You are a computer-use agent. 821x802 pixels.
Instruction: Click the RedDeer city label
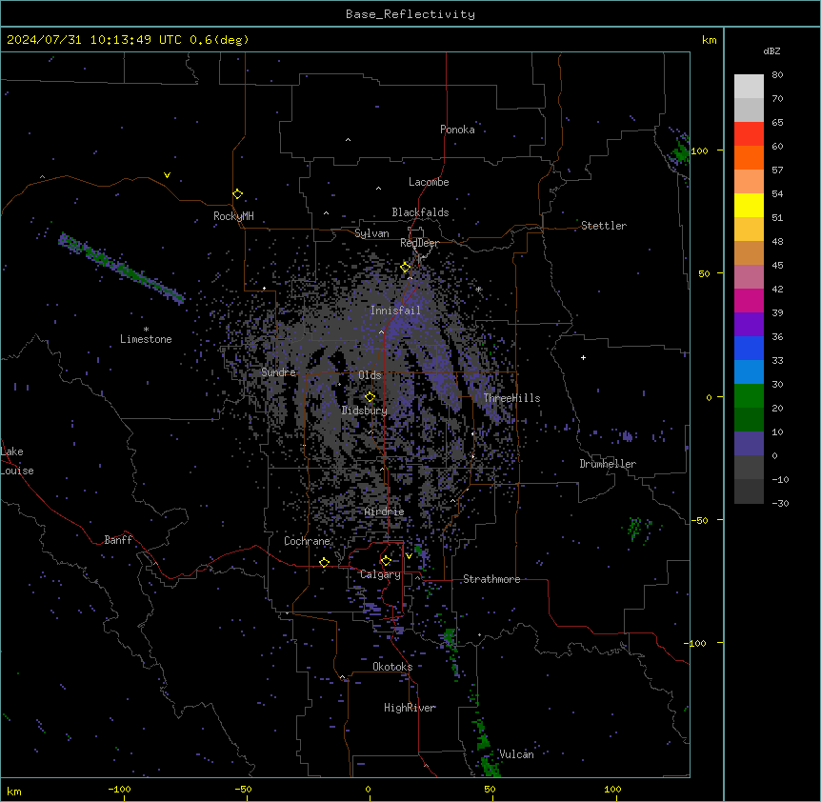click(419, 243)
